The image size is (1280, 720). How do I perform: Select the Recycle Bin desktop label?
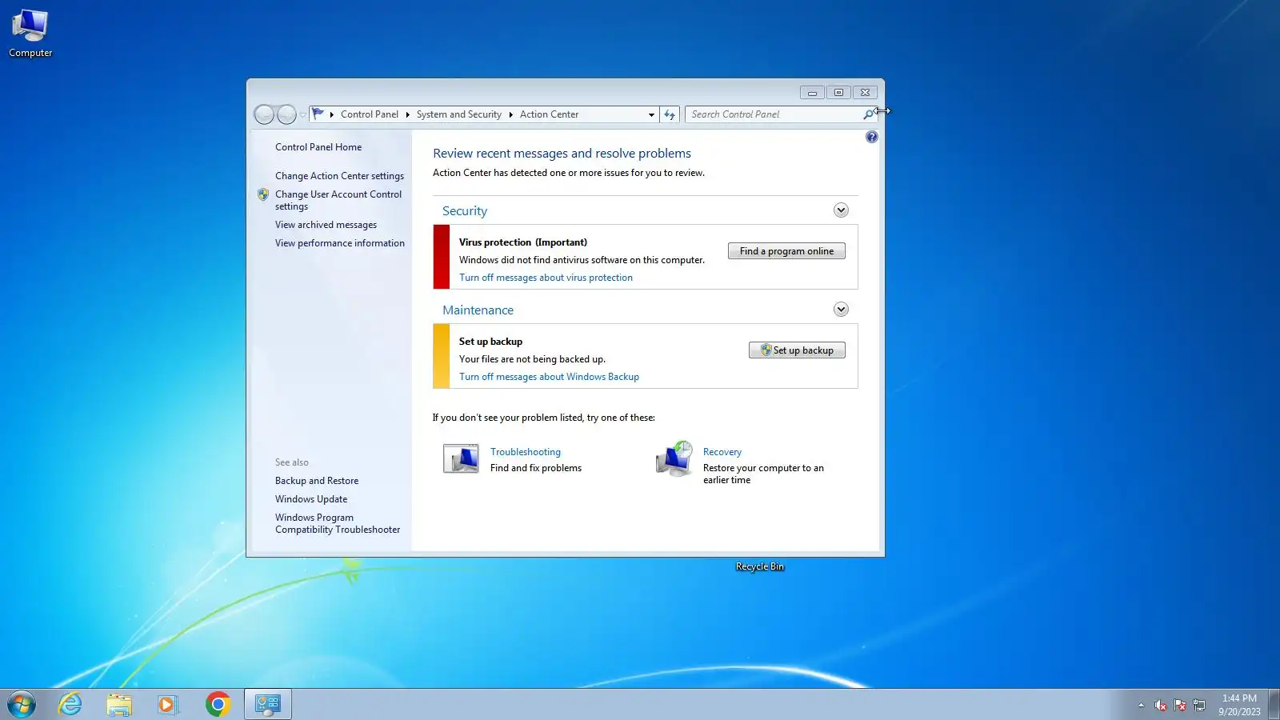coord(760,566)
